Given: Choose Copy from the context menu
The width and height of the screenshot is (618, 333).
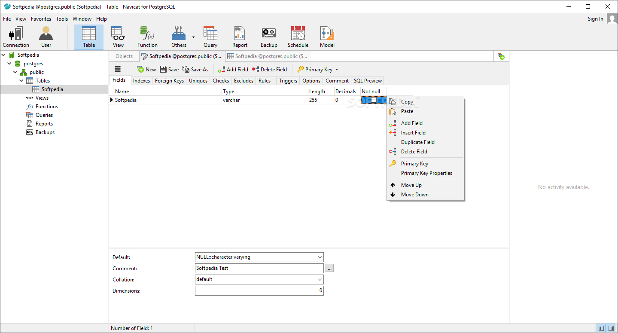Looking at the screenshot, I should pyautogui.click(x=426, y=102).
